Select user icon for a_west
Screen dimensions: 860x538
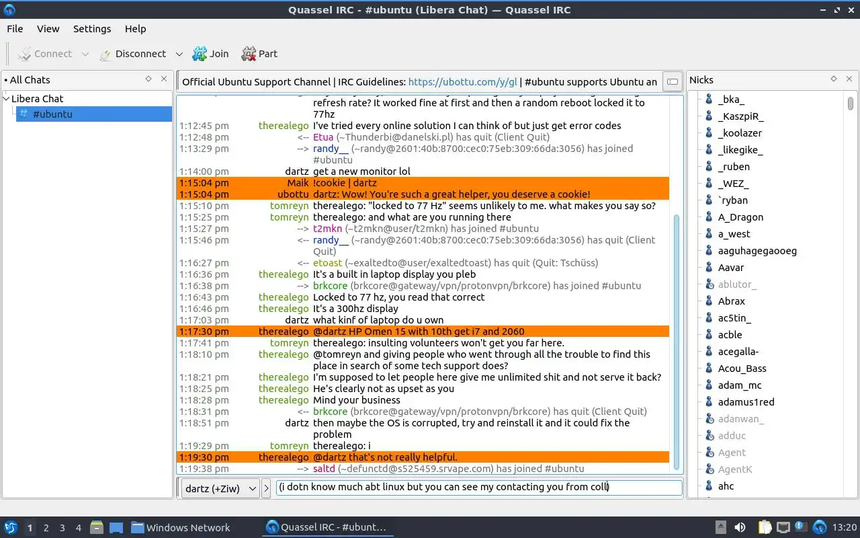(708, 234)
